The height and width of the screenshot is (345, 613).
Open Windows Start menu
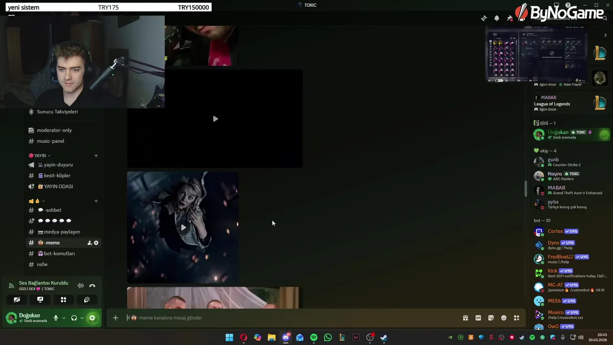(x=229, y=337)
